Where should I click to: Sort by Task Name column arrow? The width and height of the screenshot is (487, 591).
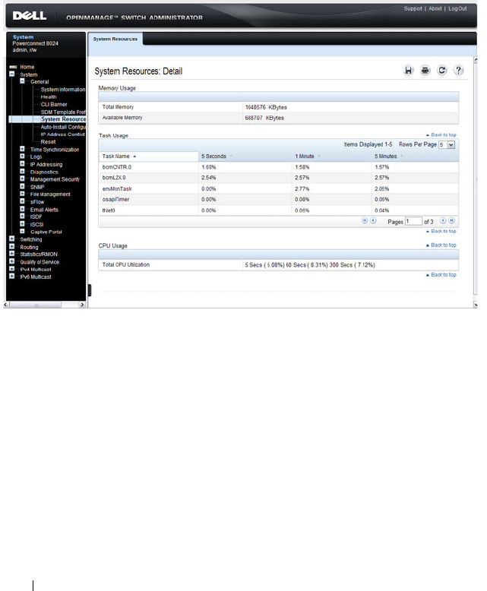pyautogui.click(x=134, y=156)
